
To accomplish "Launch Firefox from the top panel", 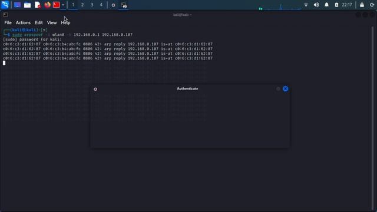I will (x=47, y=5).
